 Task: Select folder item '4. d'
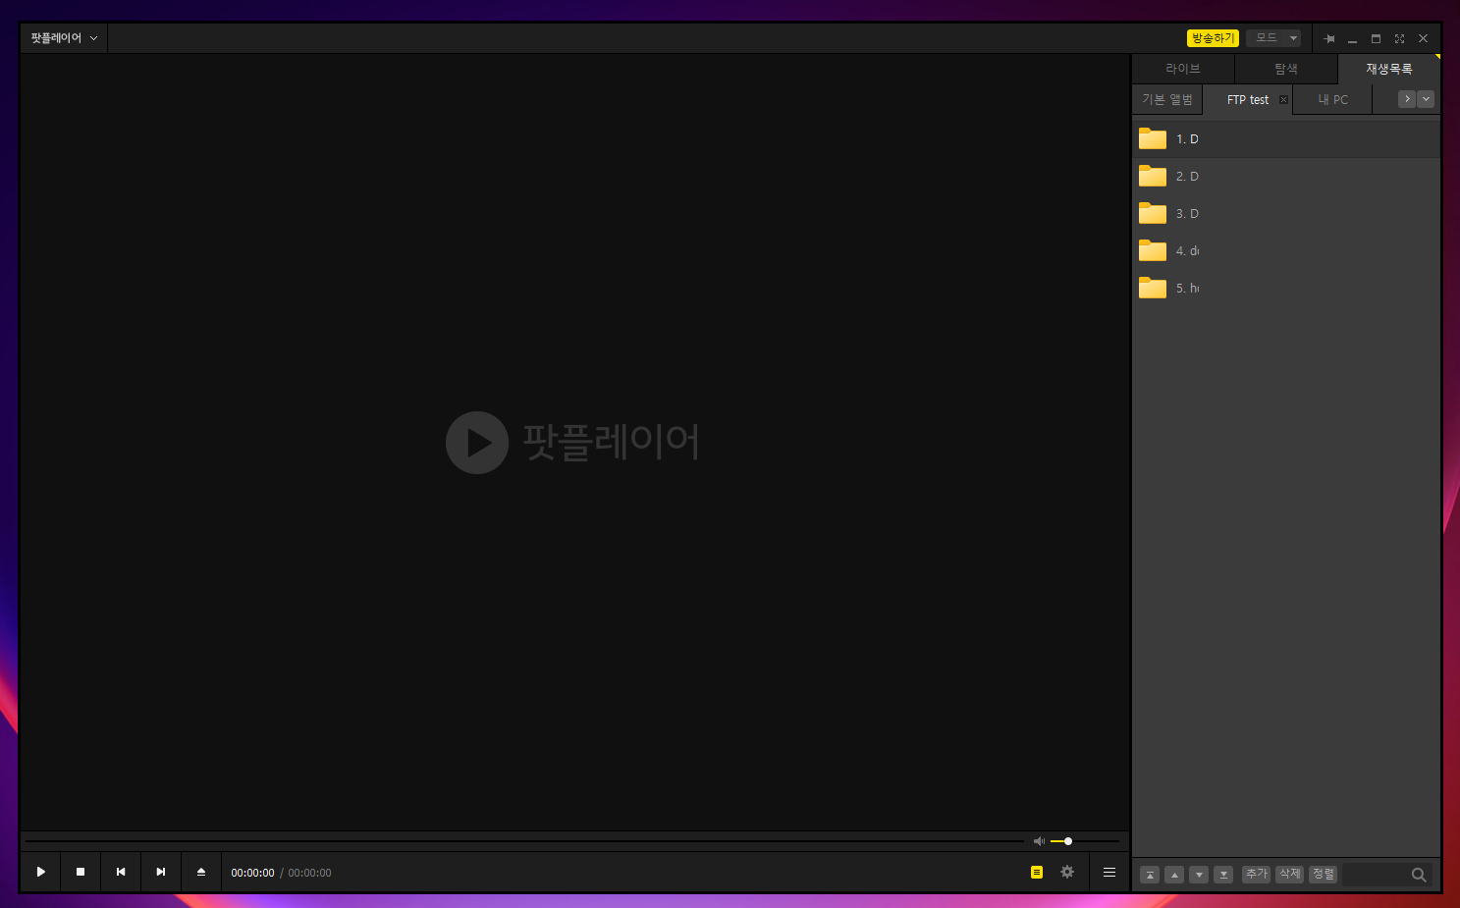[1286, 250]
